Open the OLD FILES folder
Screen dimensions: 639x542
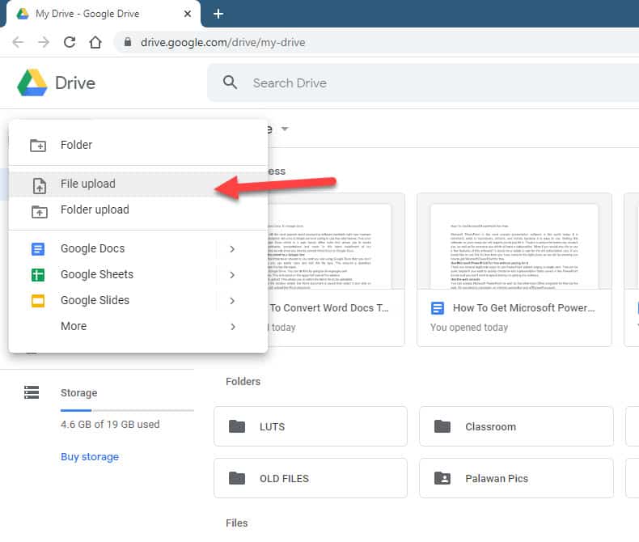(311, 478)
